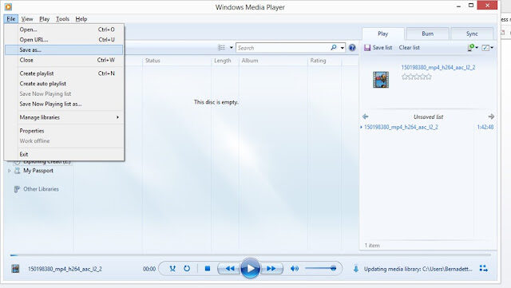Open the view options icon
This screenshot has height=288, width=511.
[x=221, y=48]
